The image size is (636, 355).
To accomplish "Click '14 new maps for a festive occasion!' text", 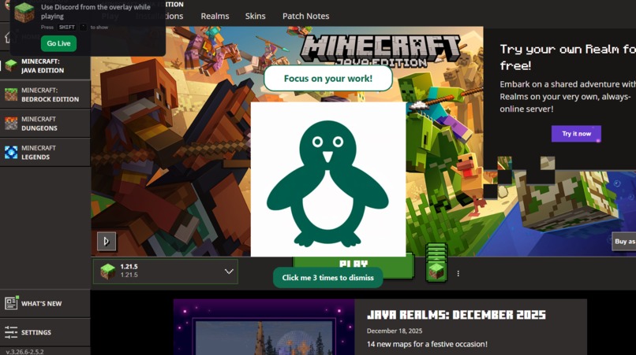I will [427, 344].
